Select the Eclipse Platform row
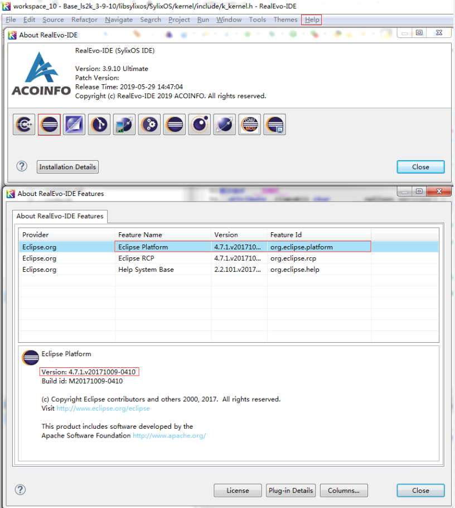This screenshot has width=455, height=508. tap(229, 247)
